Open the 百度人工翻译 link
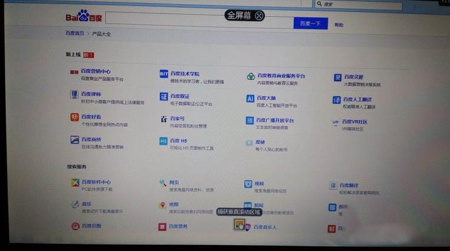This screenshot has width=450, height=251. point(357,100)
